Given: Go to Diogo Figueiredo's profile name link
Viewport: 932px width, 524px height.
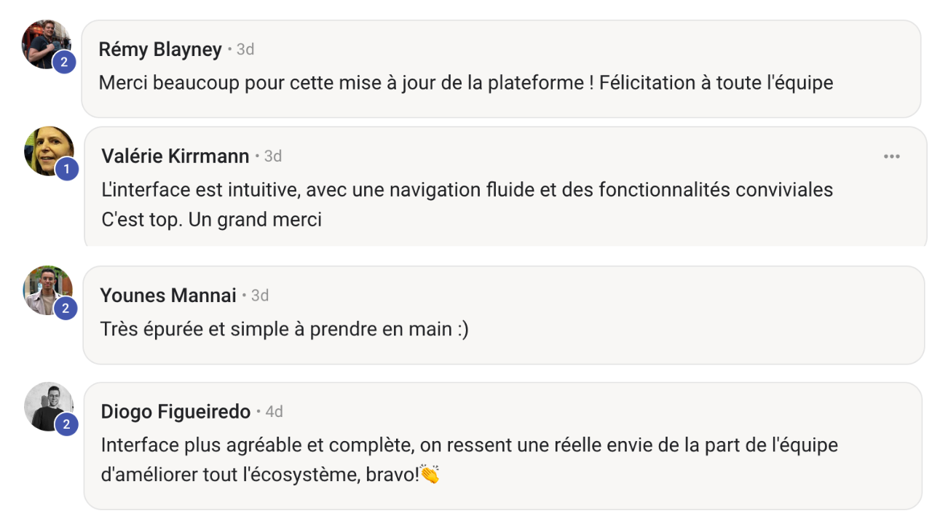Looking at the screenshot, I should point(175,411).
